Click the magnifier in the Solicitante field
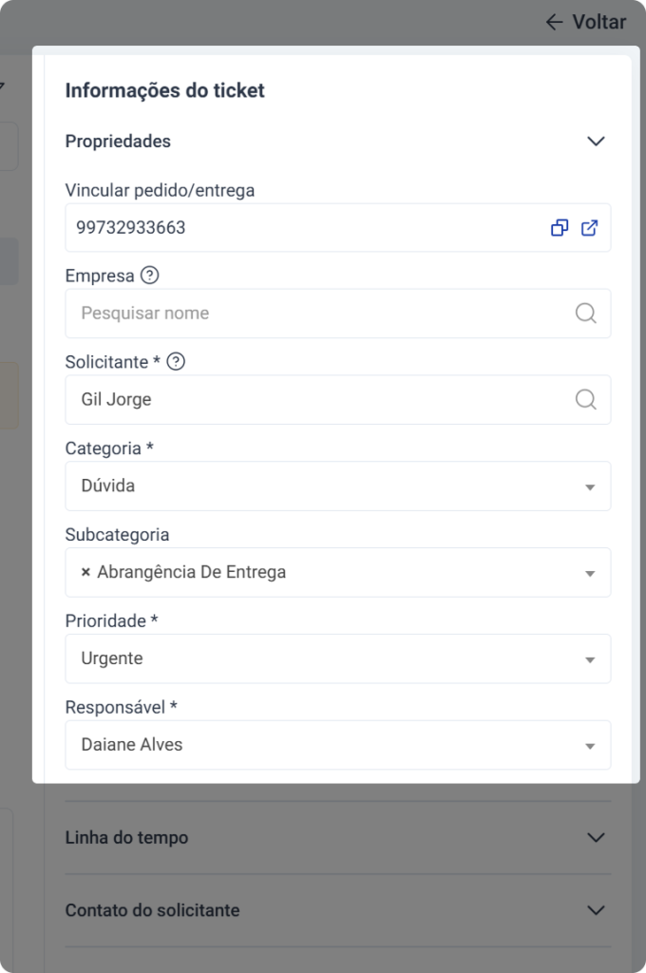This screenshot has height=973, width=646. [x=586, y=399]
